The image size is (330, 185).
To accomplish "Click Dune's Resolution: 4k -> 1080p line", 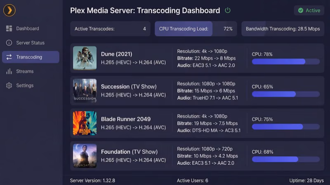I will tap(202, 51).
